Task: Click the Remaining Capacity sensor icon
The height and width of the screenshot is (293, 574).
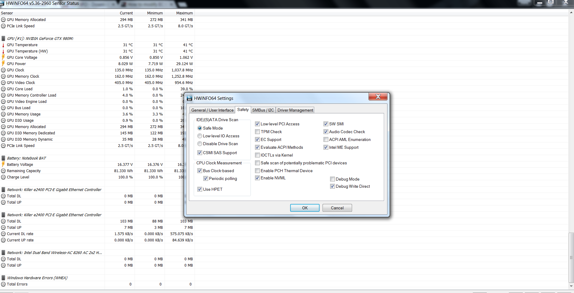Action: [3, 171]
